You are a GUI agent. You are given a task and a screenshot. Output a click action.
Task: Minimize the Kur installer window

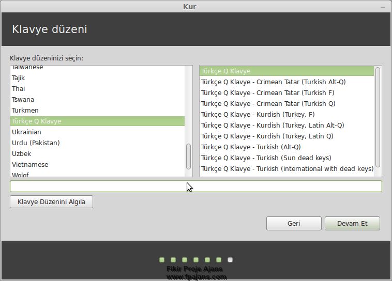[x=383, y=7]
